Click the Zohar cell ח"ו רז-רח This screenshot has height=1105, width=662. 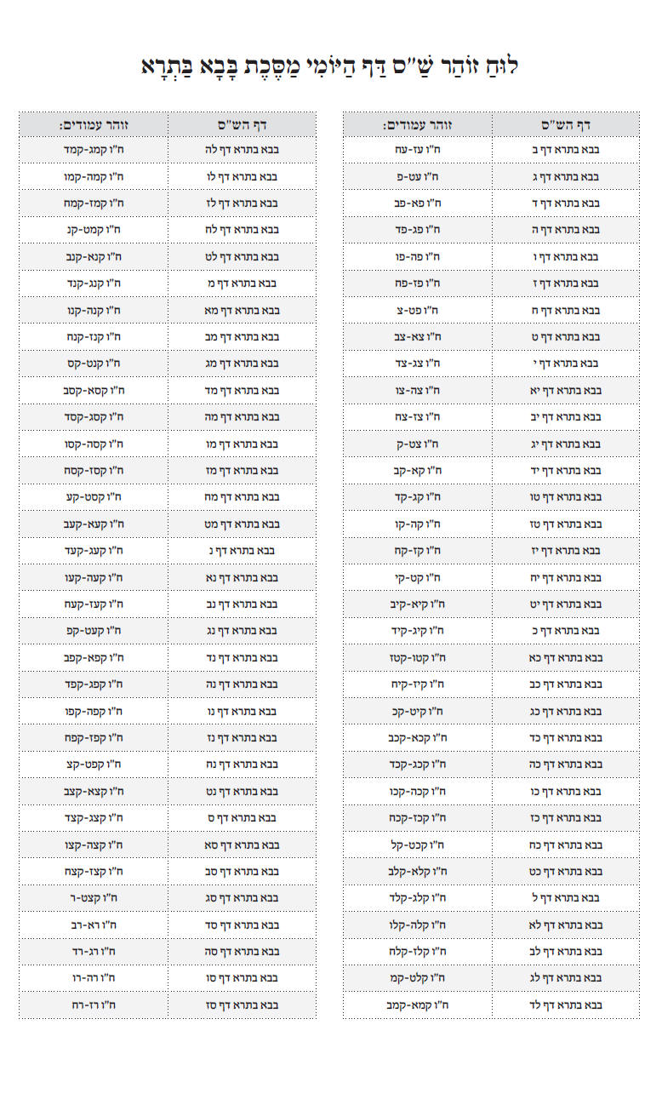click(94, 1005)
